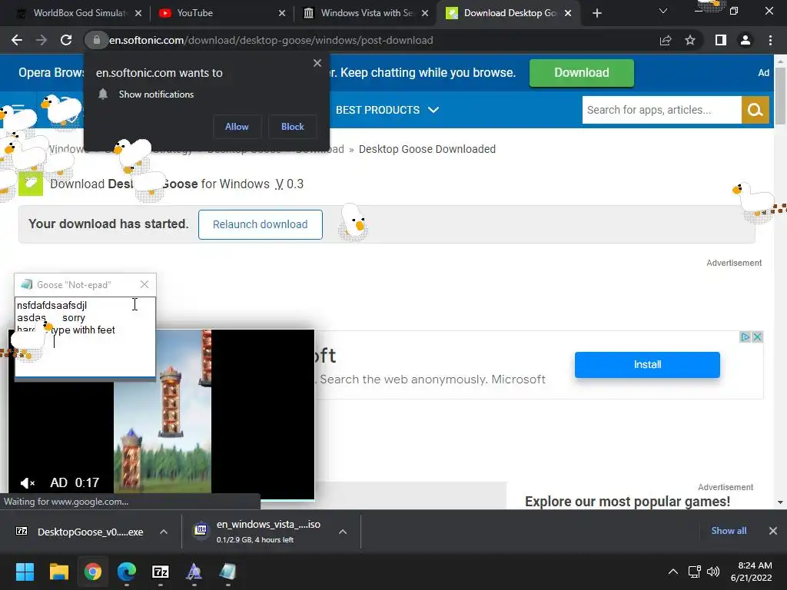Expand DesktopGoose download options chevron
Viewport: 787px width, 590px height.
(x=164, y=532)
